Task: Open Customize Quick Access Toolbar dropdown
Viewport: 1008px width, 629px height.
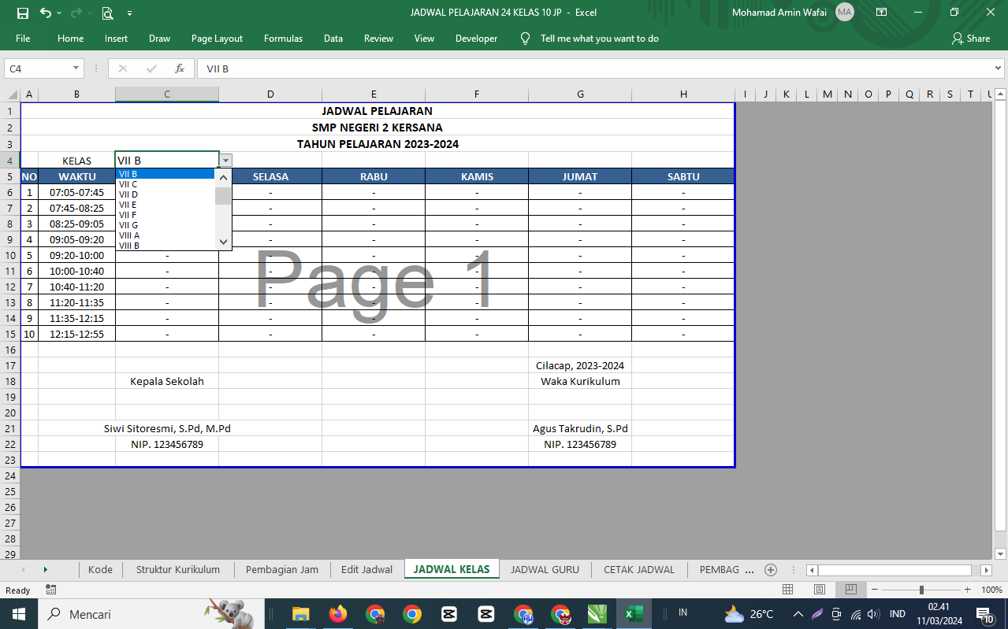Action: click(129, 13)
